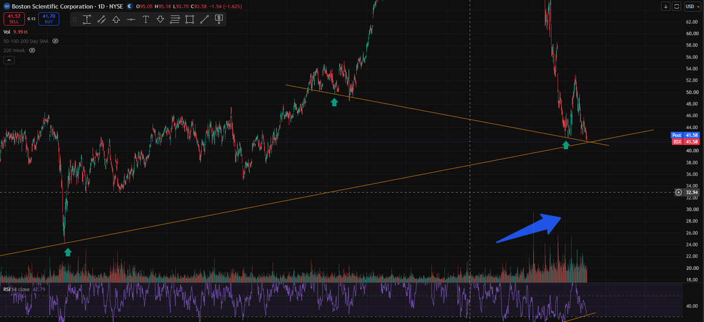
Task: Click the SELL 41.57 button
Action: point(13,19)
